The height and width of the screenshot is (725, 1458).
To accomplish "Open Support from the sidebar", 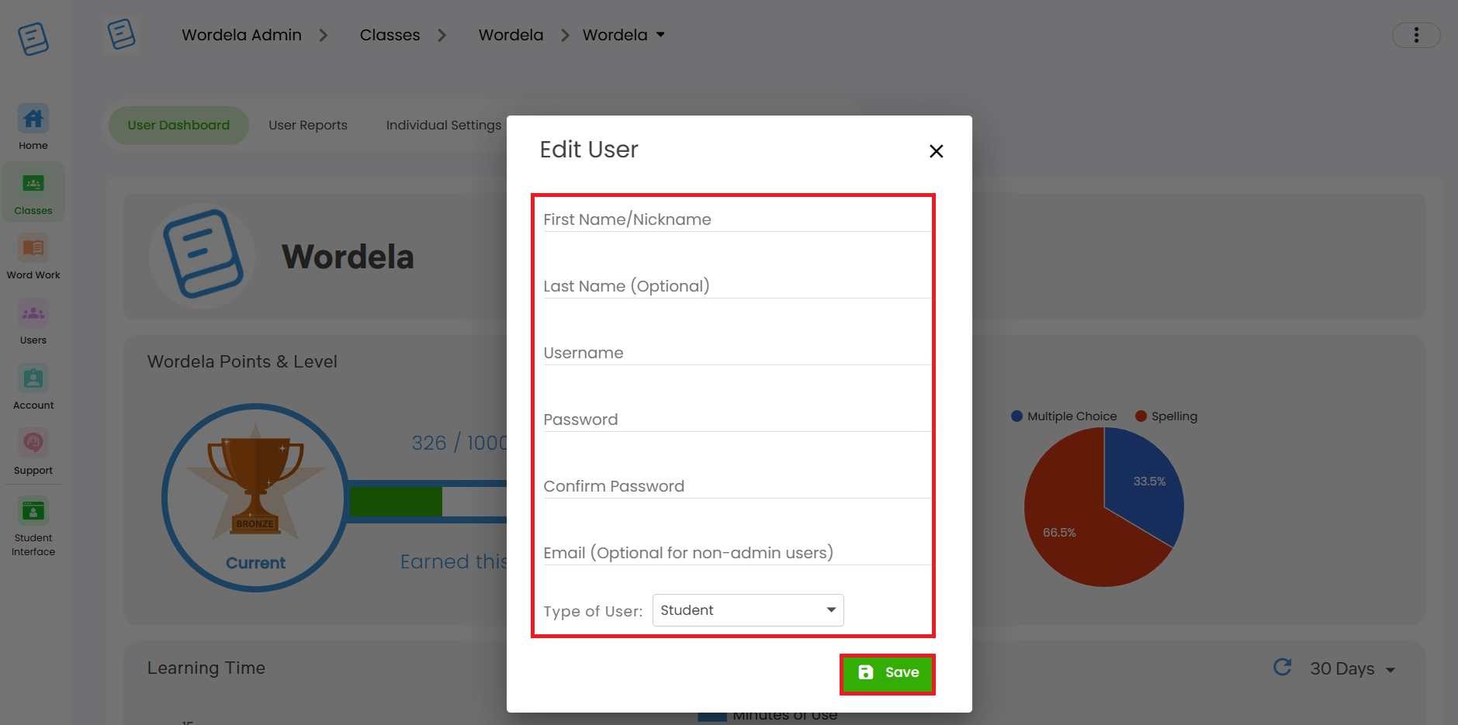I will pos(33,453).
